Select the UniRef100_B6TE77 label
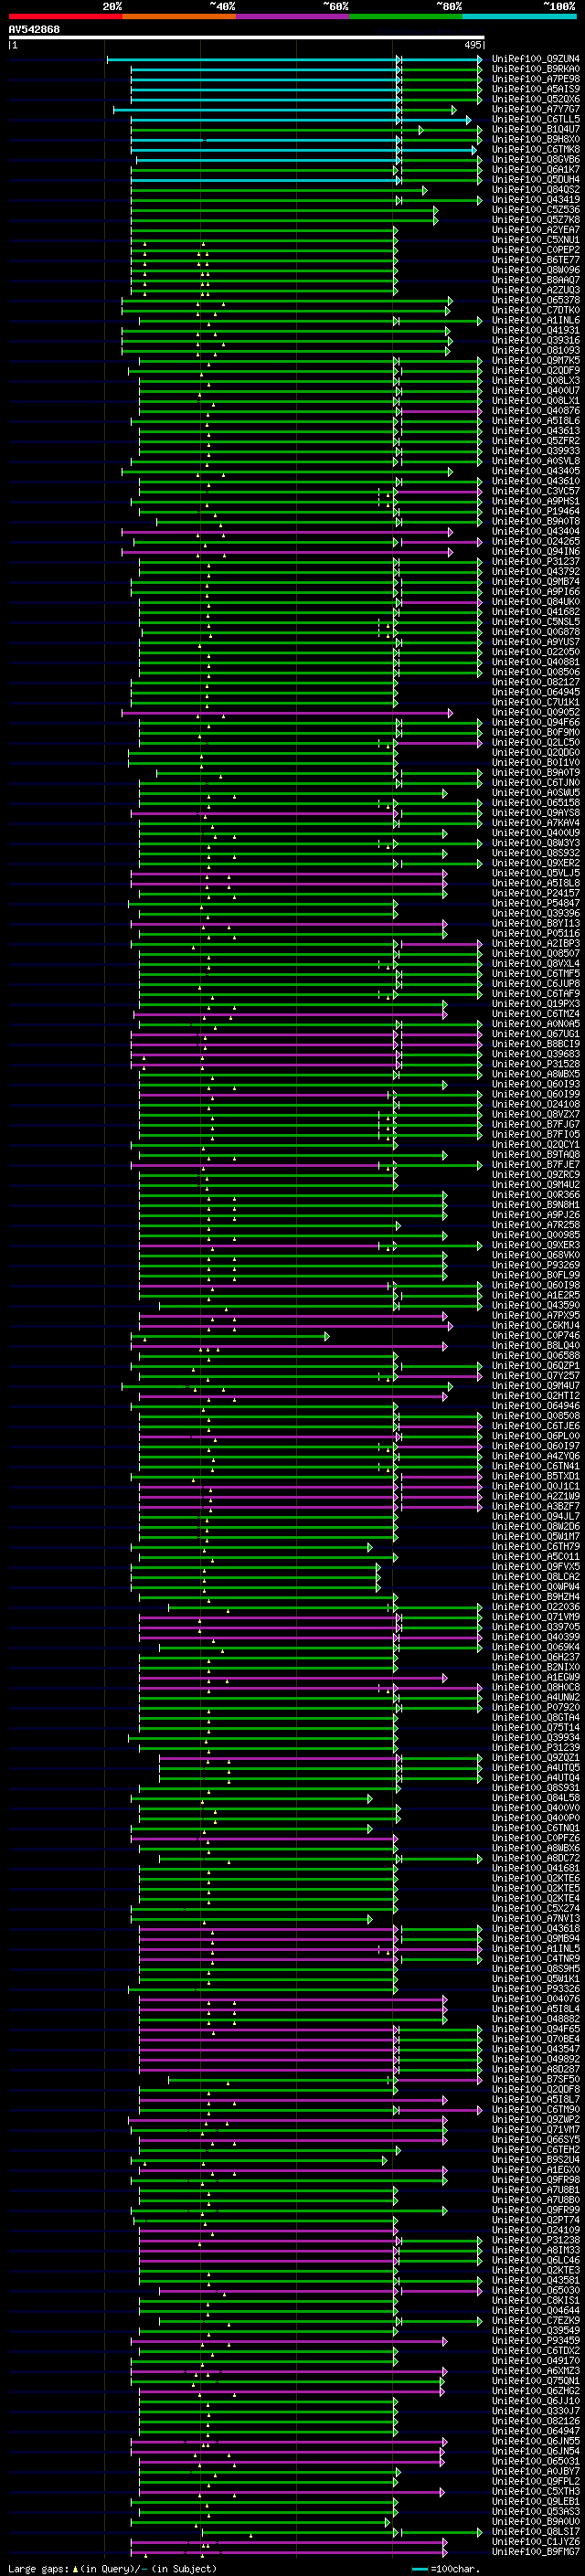Viewport: 585px width, 2576px height. click(x=536, y=260)
